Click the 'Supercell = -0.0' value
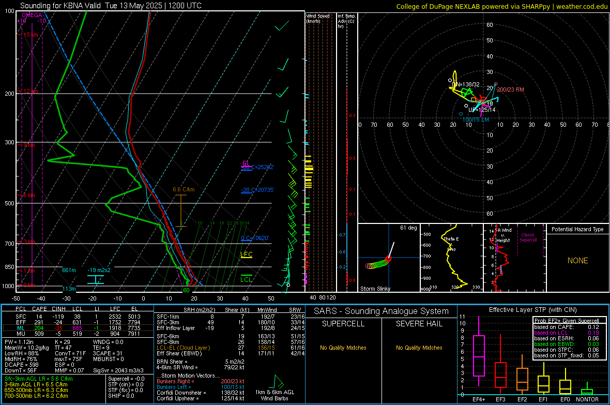 pos(126,379)
